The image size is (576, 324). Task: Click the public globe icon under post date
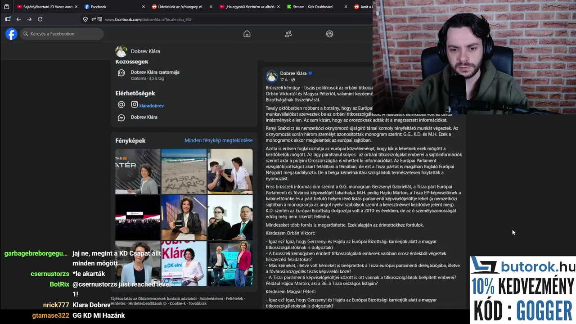click(293, 80)
